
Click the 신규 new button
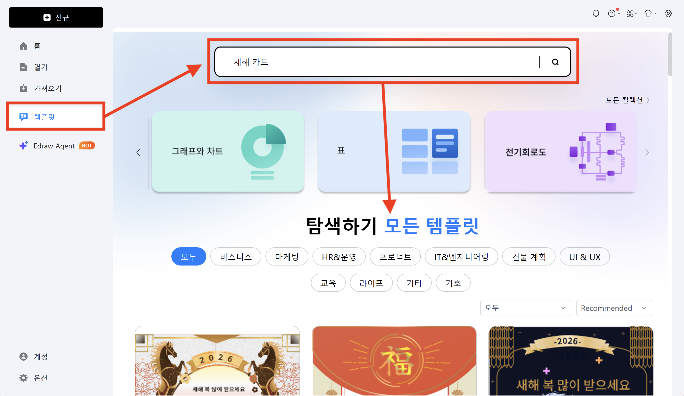click(x=56, y=17)
